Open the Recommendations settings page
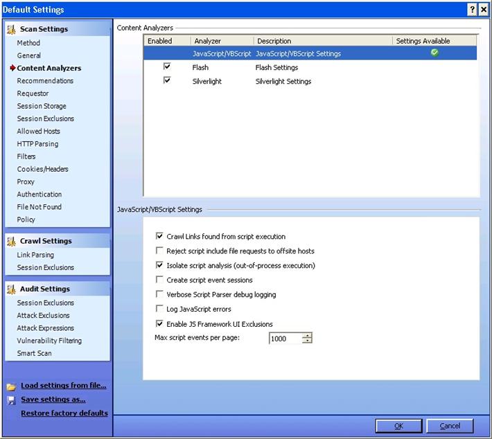The width and height of the screenshot is (492, 439). click(x=45, y=81)
